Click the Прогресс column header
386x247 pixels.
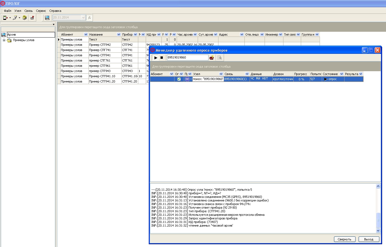click(301, 74)
